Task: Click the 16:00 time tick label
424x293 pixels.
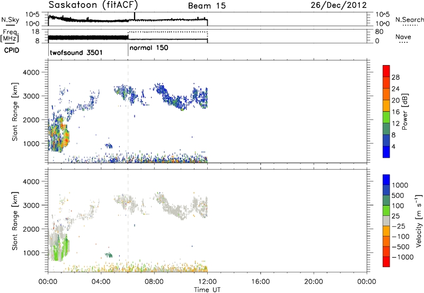Action: click(260, 282)
